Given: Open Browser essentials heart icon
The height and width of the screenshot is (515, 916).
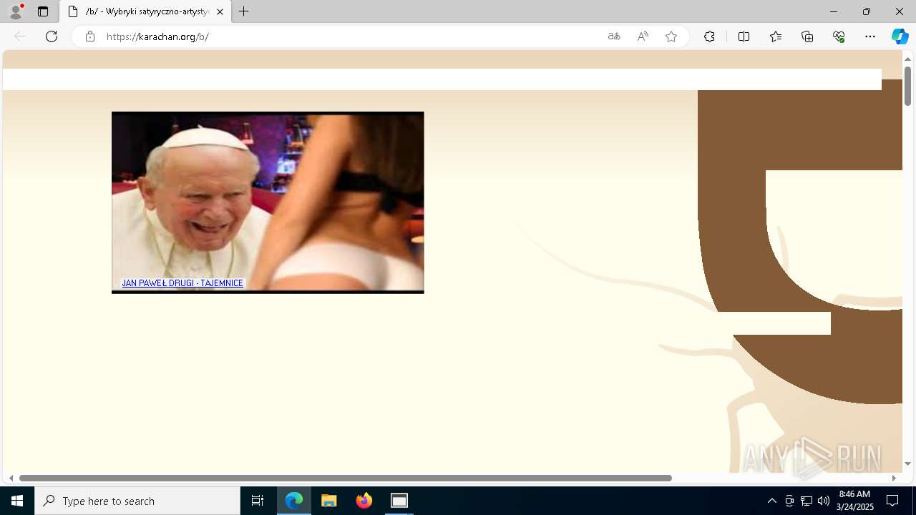Looking at the screenshot, I should point(839,36).
